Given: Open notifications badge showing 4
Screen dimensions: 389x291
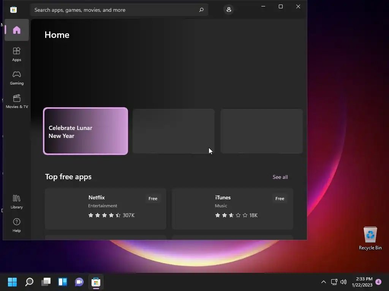Looking at the screenshot, I should (x=378, y=282).
